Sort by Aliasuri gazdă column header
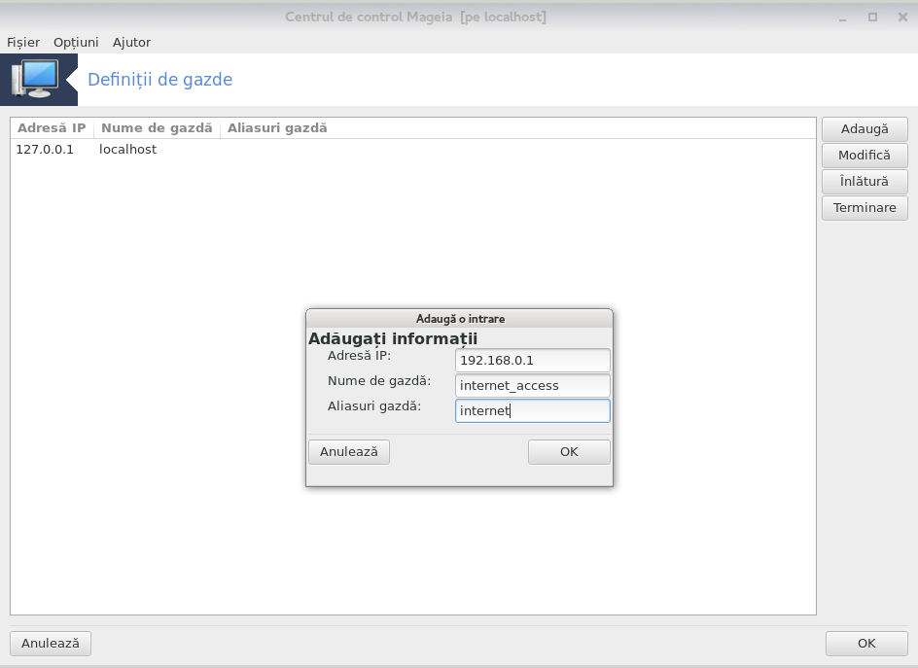This screenshot has height=668, width=918. 277,128
